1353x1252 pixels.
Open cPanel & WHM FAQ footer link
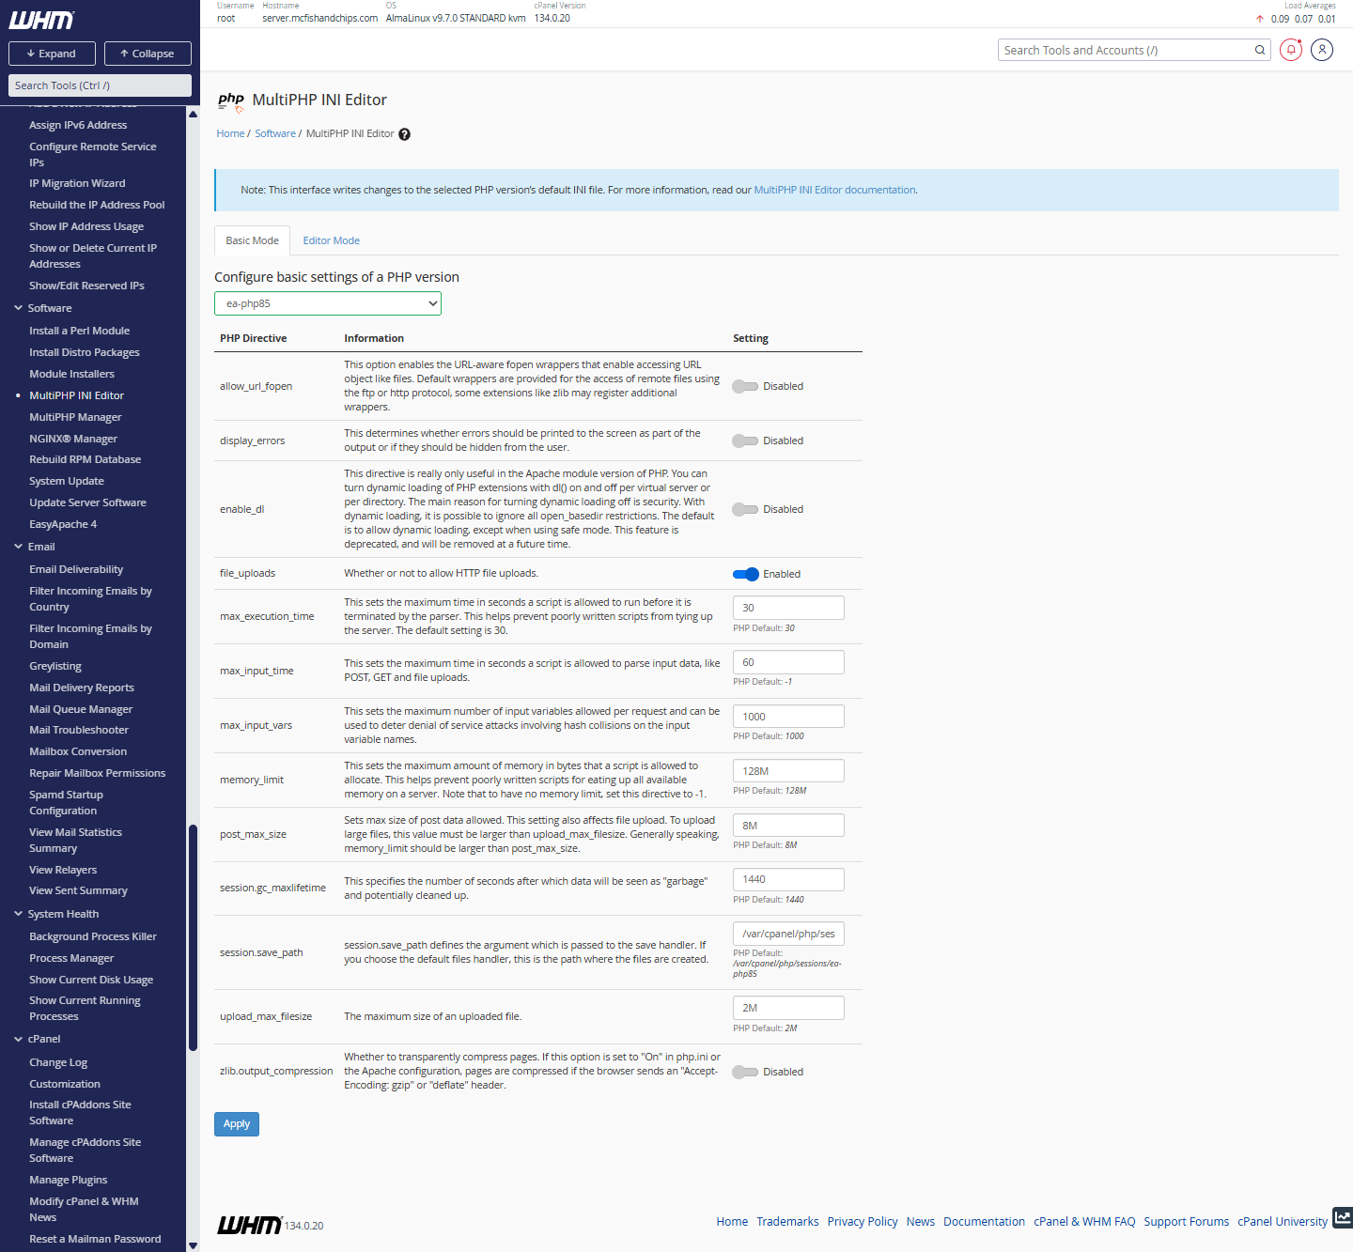1084,1222
